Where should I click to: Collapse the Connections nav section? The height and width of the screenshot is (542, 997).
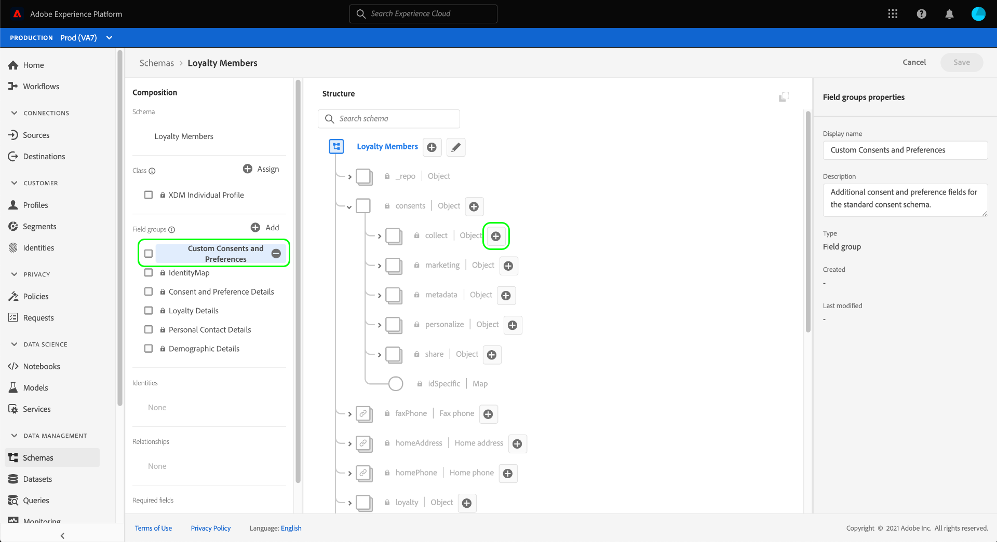(15, 113)
